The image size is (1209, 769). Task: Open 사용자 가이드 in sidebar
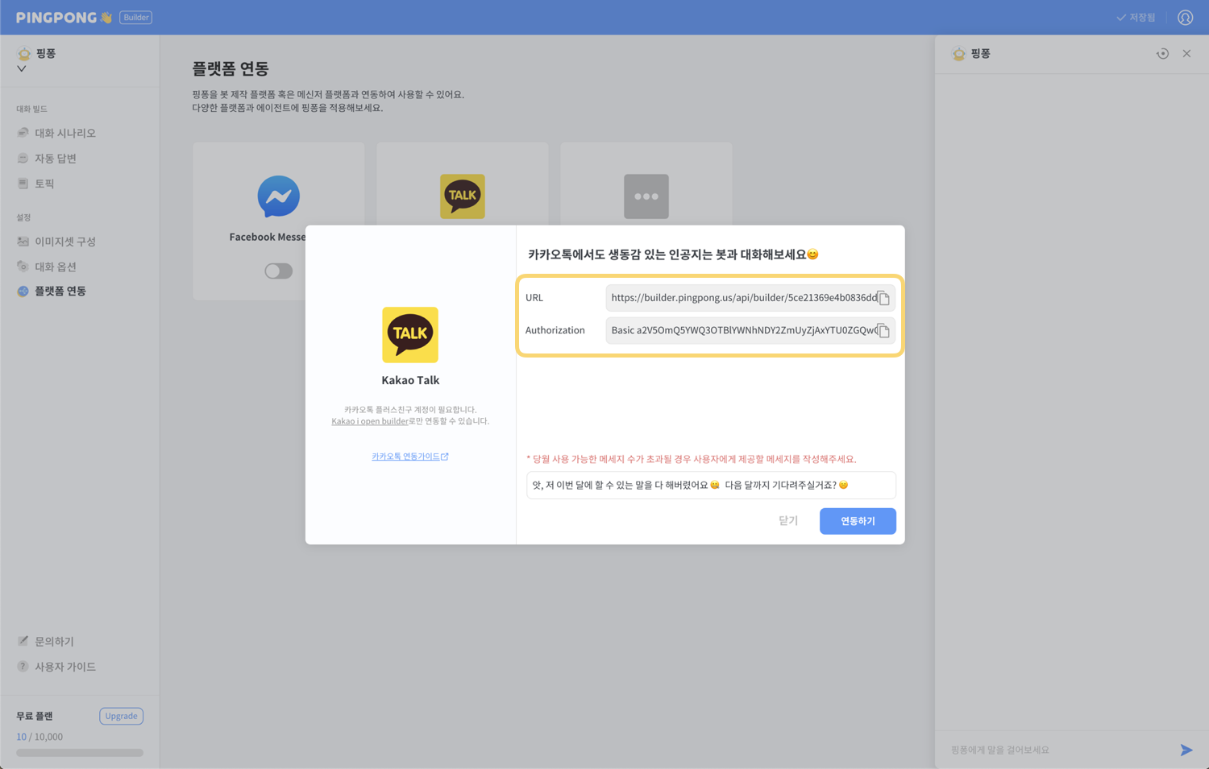(64, 667)
